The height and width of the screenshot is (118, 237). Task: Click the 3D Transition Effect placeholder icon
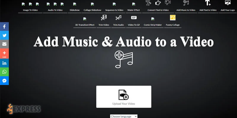(x=85, y=19)
